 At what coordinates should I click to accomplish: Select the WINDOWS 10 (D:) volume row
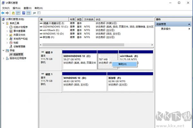coord(96,34)
